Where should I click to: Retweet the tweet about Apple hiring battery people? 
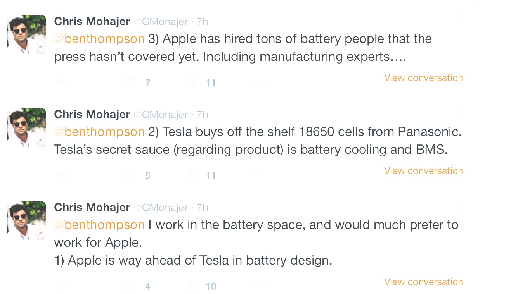pyautogui.click(x=129, y=82)
